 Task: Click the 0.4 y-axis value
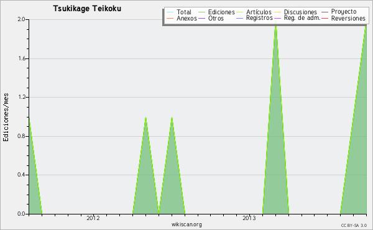[21, 175]
